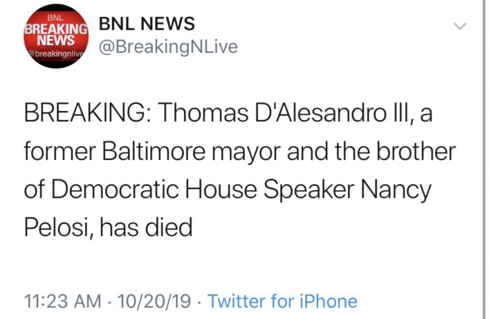Visit the @BreakingNLive handle profile
Viewport: 489px width, 319px height.
(168, 48)
